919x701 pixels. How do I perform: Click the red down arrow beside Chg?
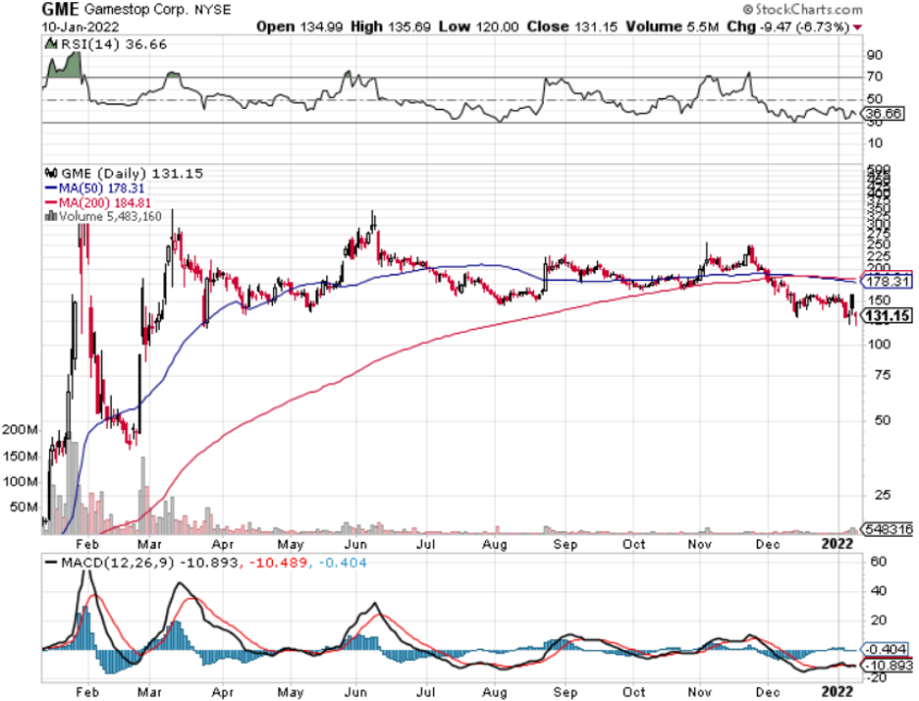coord(859,27)
